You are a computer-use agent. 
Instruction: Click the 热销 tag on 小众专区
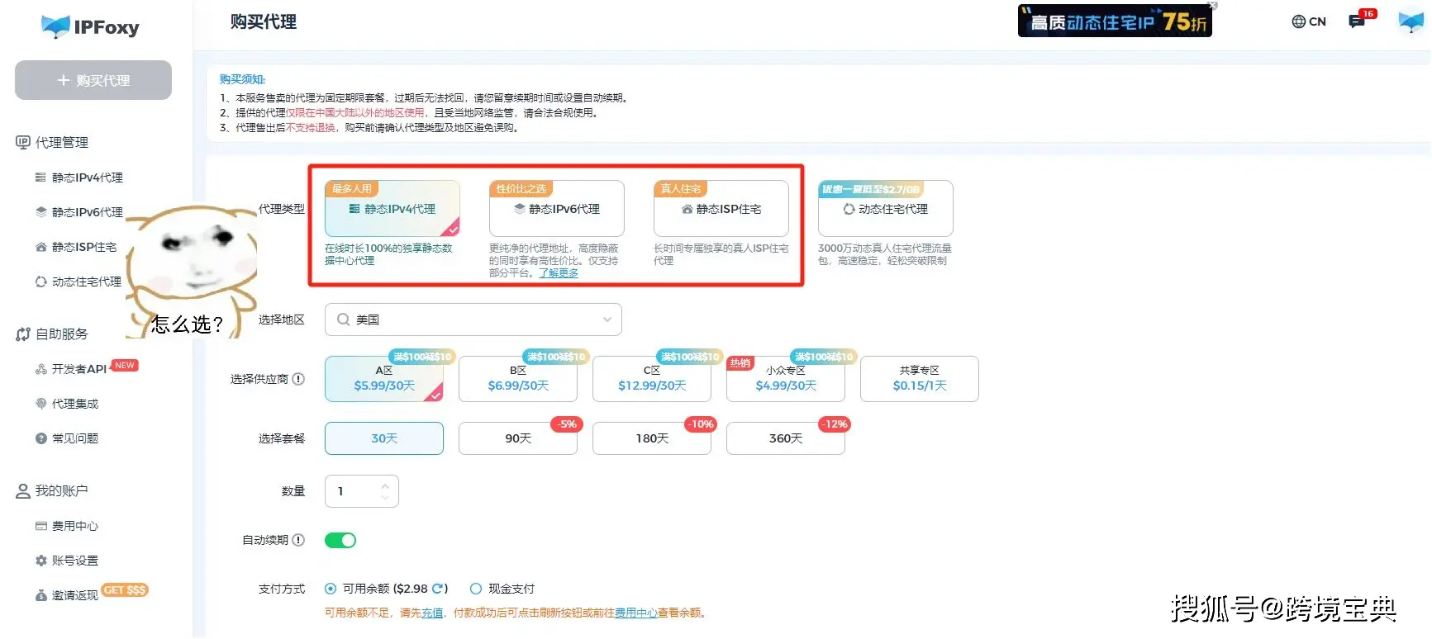[740, 363]
